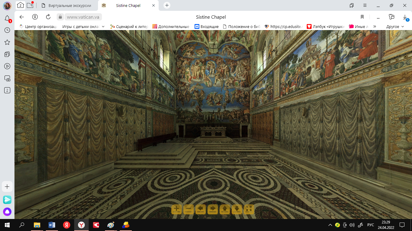Click the www.vatican.va address field
412x231 pixels.
(x=83, y=17)
